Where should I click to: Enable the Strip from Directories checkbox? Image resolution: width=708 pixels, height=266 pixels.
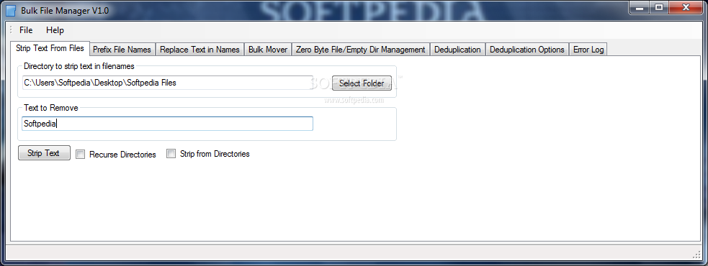click(x=171, y=154)
